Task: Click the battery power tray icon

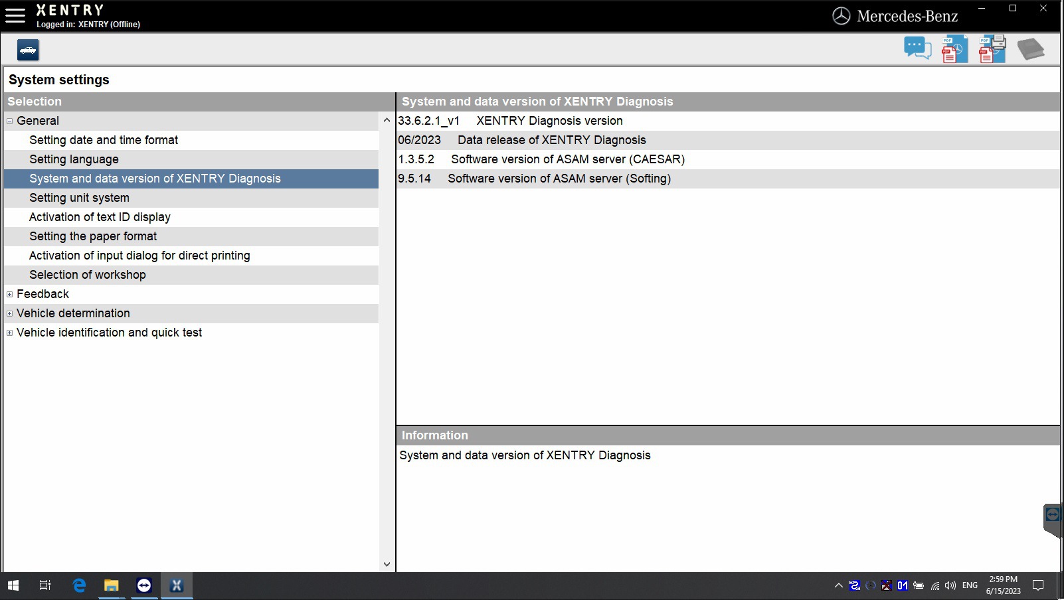Action: coord(919,585)
